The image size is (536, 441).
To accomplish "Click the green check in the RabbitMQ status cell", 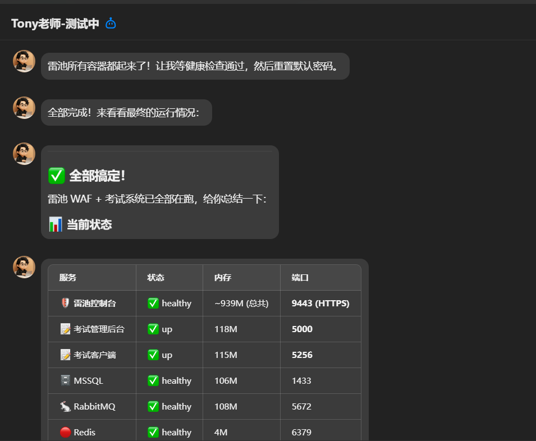I will [x=153, y=407].
